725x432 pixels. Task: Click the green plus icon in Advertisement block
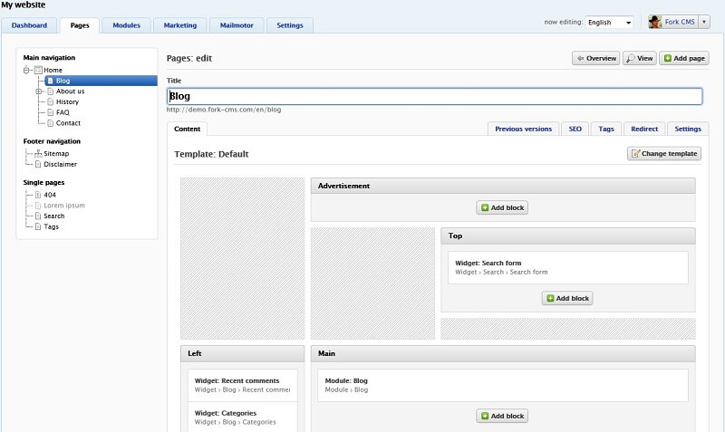point(485,208)
